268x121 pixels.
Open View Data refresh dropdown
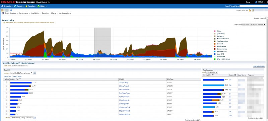[x=254, y=24]
